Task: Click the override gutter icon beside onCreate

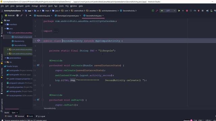Action: [x=38, y=65]
